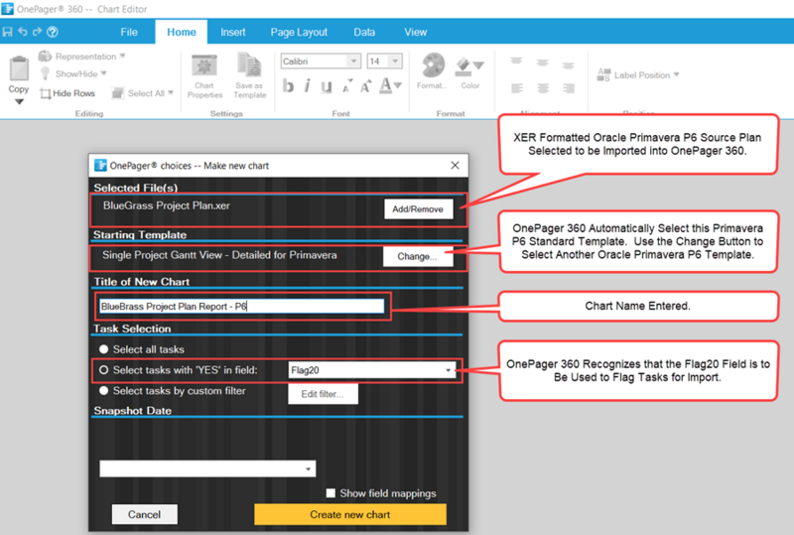Click the Redo arrow icon
Image resolution: width=794 pixels, height=535 pixels.
pos(37,32)
